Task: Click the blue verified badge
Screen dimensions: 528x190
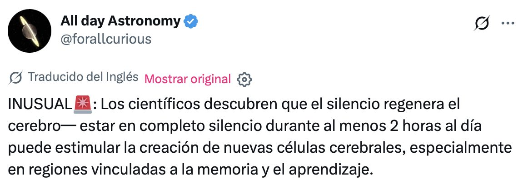Action: pyautogui.click(x=190, y=21)
